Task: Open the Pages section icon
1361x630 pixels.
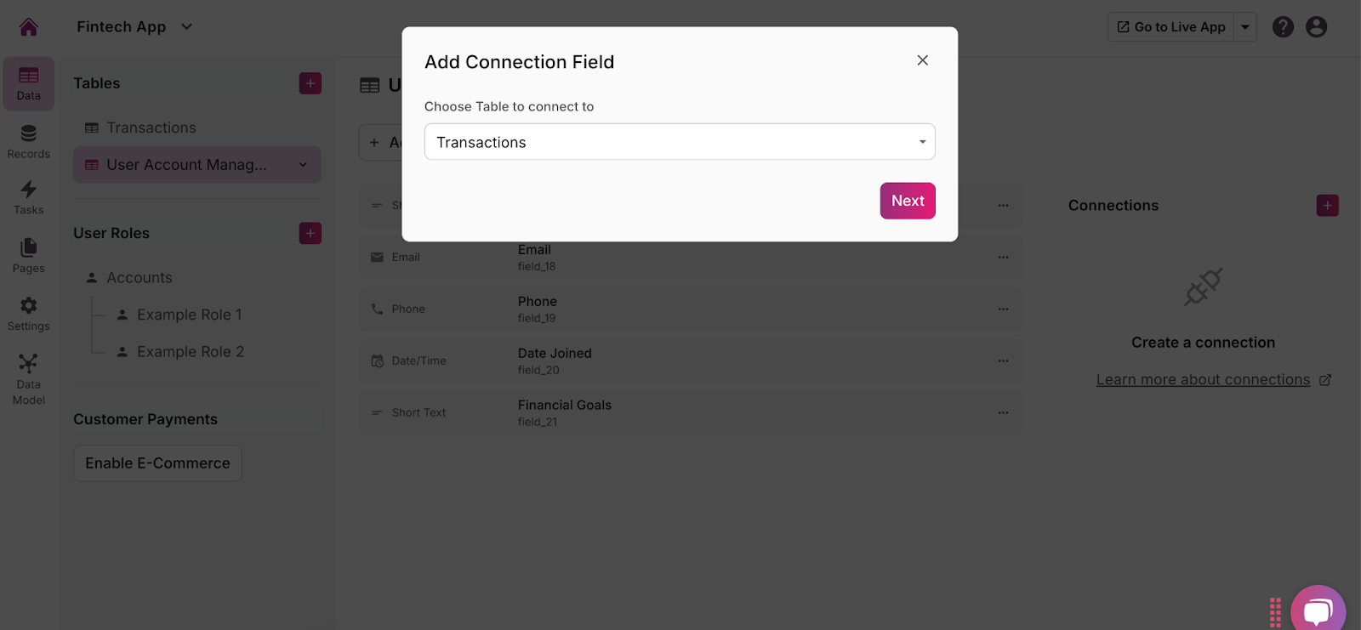Action: click(28, 255)
